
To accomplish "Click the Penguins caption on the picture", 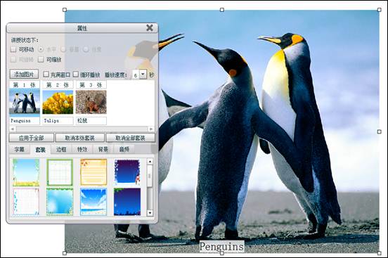I will tap(222, 246).
